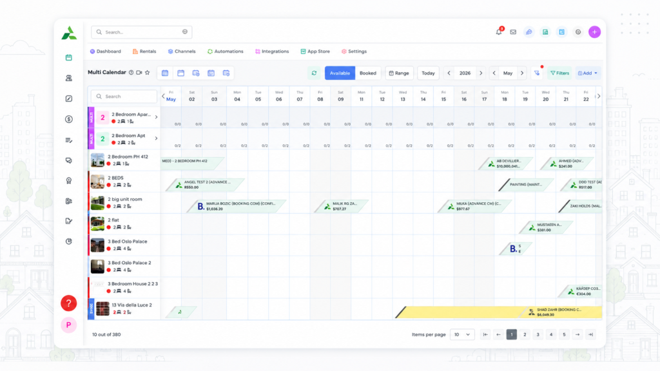Open the task list icon in sidebar

[x=68, y=140]
